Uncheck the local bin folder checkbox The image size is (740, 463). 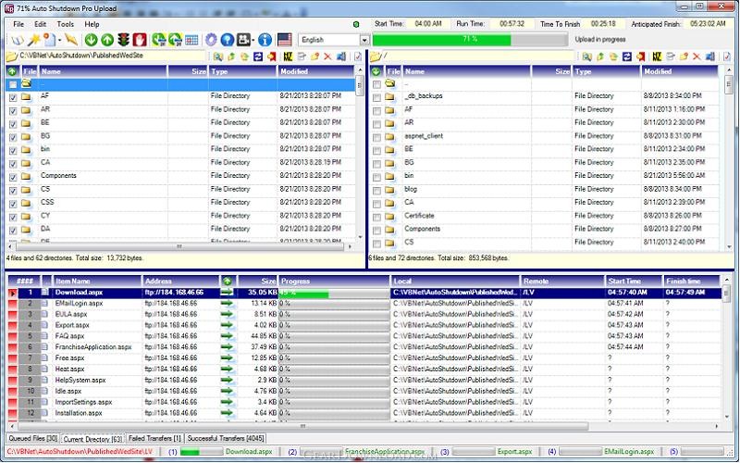click(13, 151)
